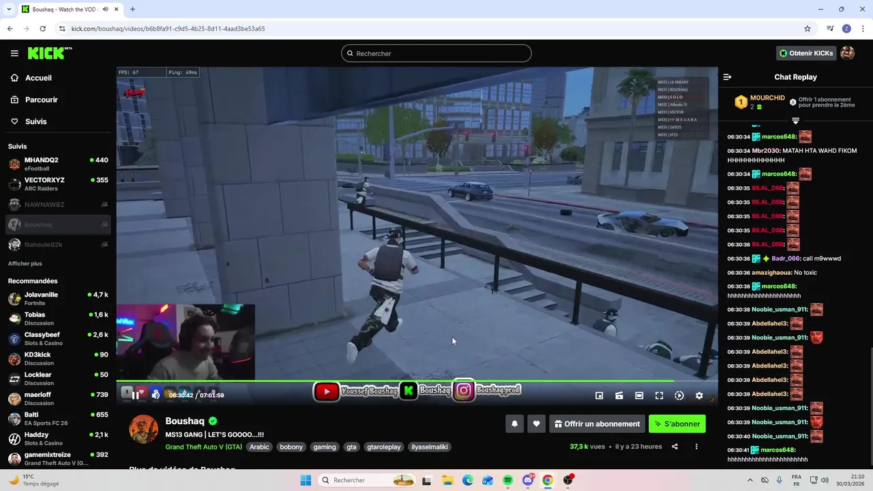The width and height of the screenshot is (873, 491).
Task: Follow Boushaq with the heart button
Action: click(537, 423)
